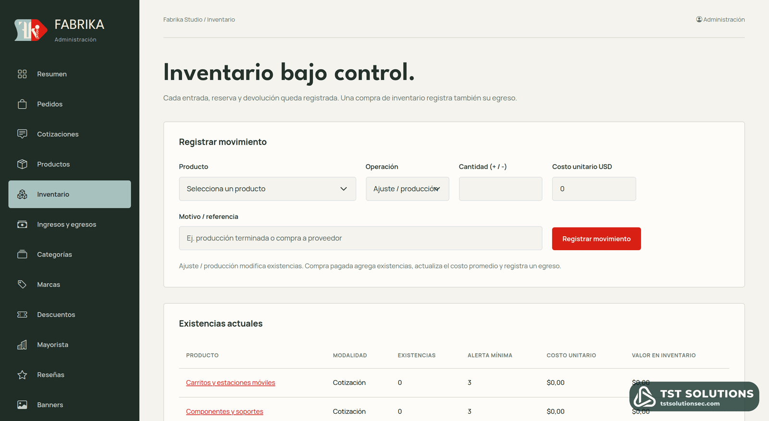
Task: Click the VALOR EN INVENTARIO column header
Action: (x=664, y=356)
